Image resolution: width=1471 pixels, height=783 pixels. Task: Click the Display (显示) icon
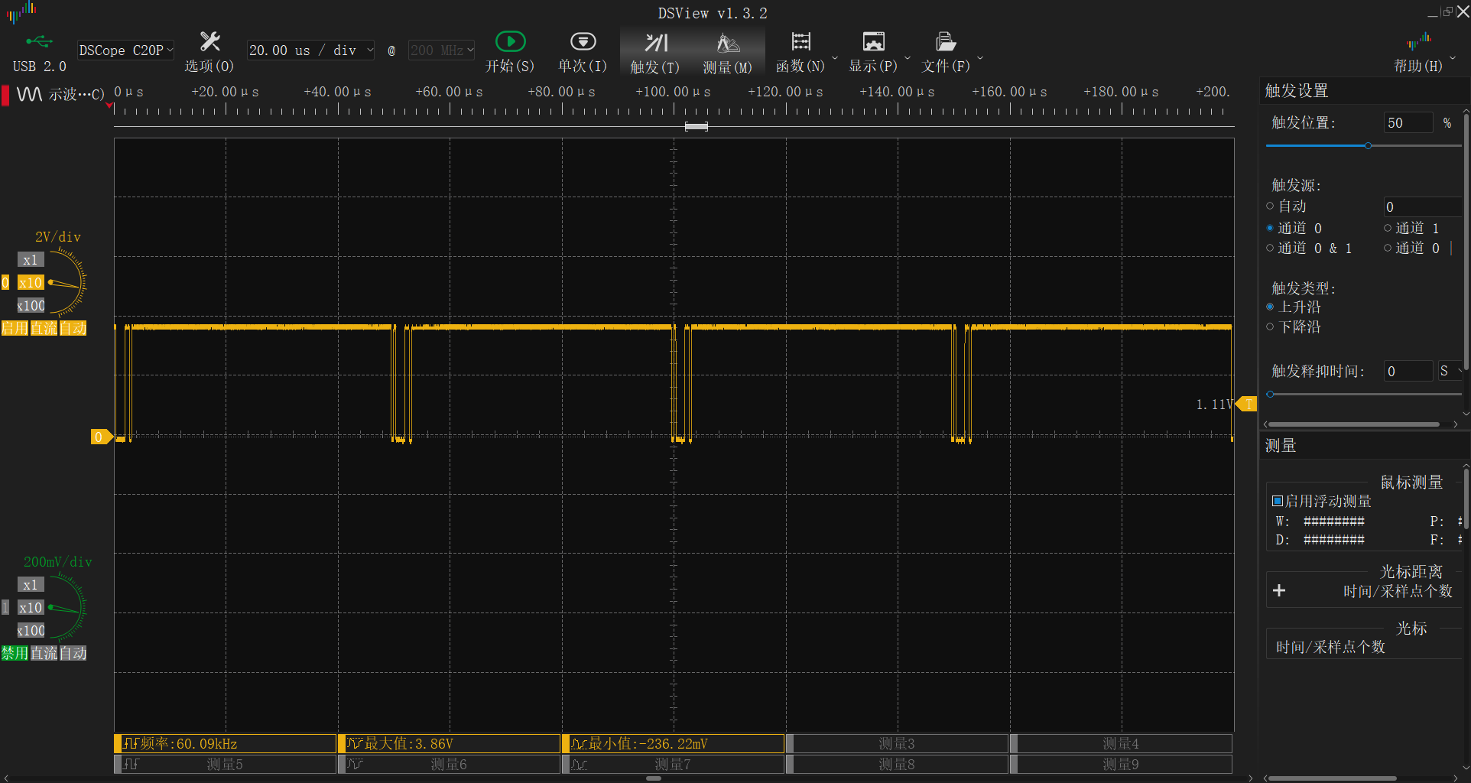[x=873, y=42]
